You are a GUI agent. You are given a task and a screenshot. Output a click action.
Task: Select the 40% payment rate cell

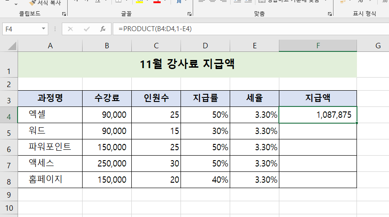click(205, 180)
